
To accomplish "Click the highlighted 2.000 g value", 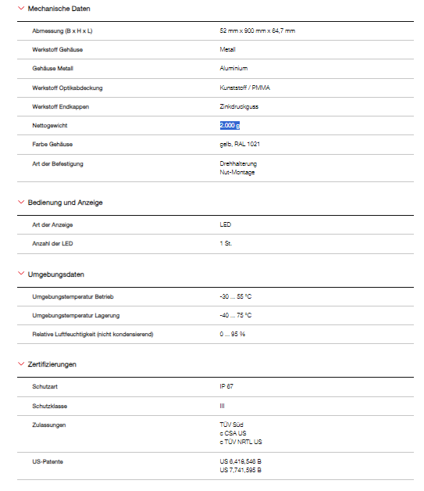I will tap(230, 125).
